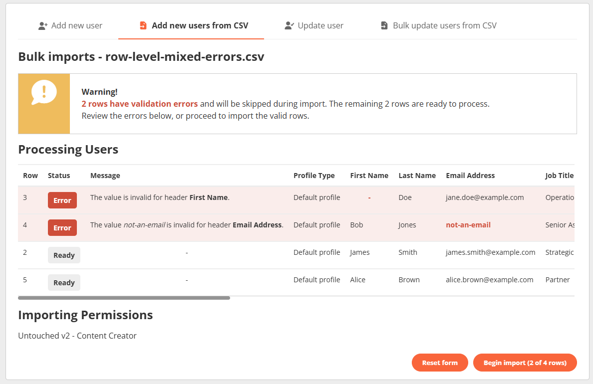Click the Message column header

pos(105,176)
